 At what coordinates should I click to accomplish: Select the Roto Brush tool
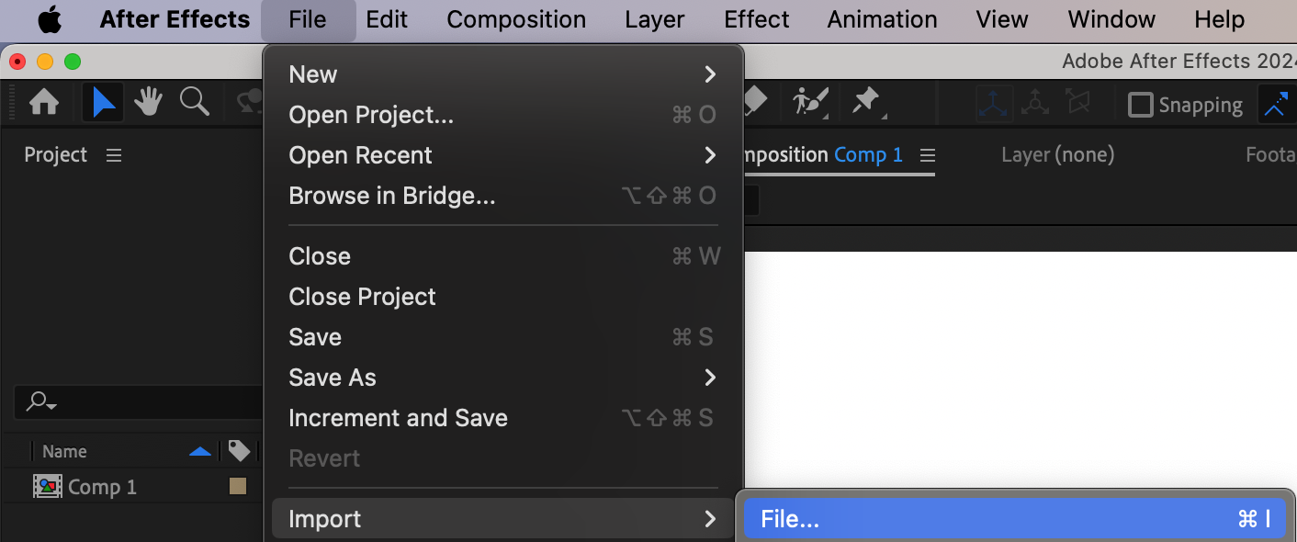[810, 102]
